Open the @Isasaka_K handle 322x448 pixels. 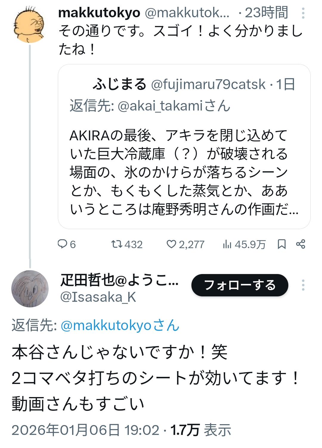98,297
